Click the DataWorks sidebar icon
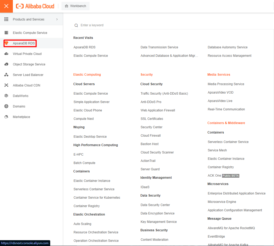The image size is (274, 246). (7, 96)
